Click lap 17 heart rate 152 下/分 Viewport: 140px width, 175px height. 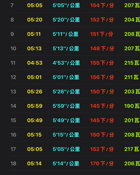pyautogui.click(x=102, y=149)
